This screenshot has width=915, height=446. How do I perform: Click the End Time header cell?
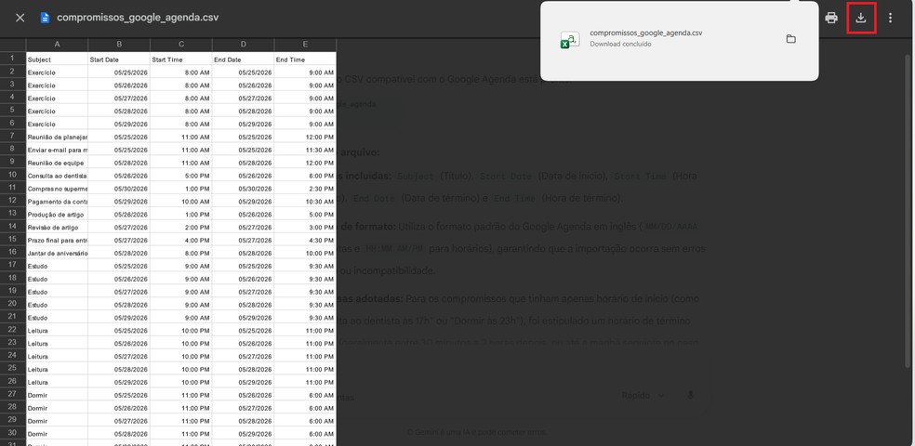(305, 59)
